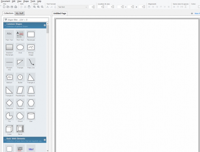
Task: Click the actual-size zoom icon
Action: tap(38, 7)
